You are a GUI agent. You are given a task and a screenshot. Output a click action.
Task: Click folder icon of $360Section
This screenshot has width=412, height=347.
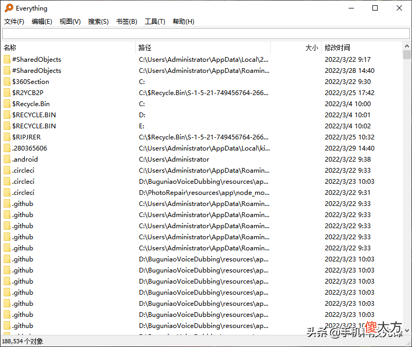click(x=7, y=82)
